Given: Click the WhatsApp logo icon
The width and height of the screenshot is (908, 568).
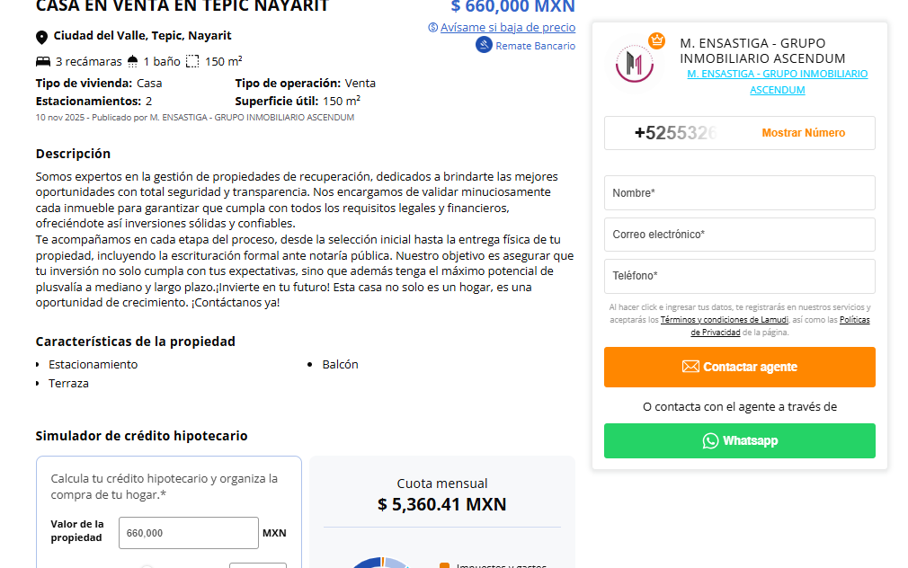Looking at the screenshot, I should [x=711, y=441].
